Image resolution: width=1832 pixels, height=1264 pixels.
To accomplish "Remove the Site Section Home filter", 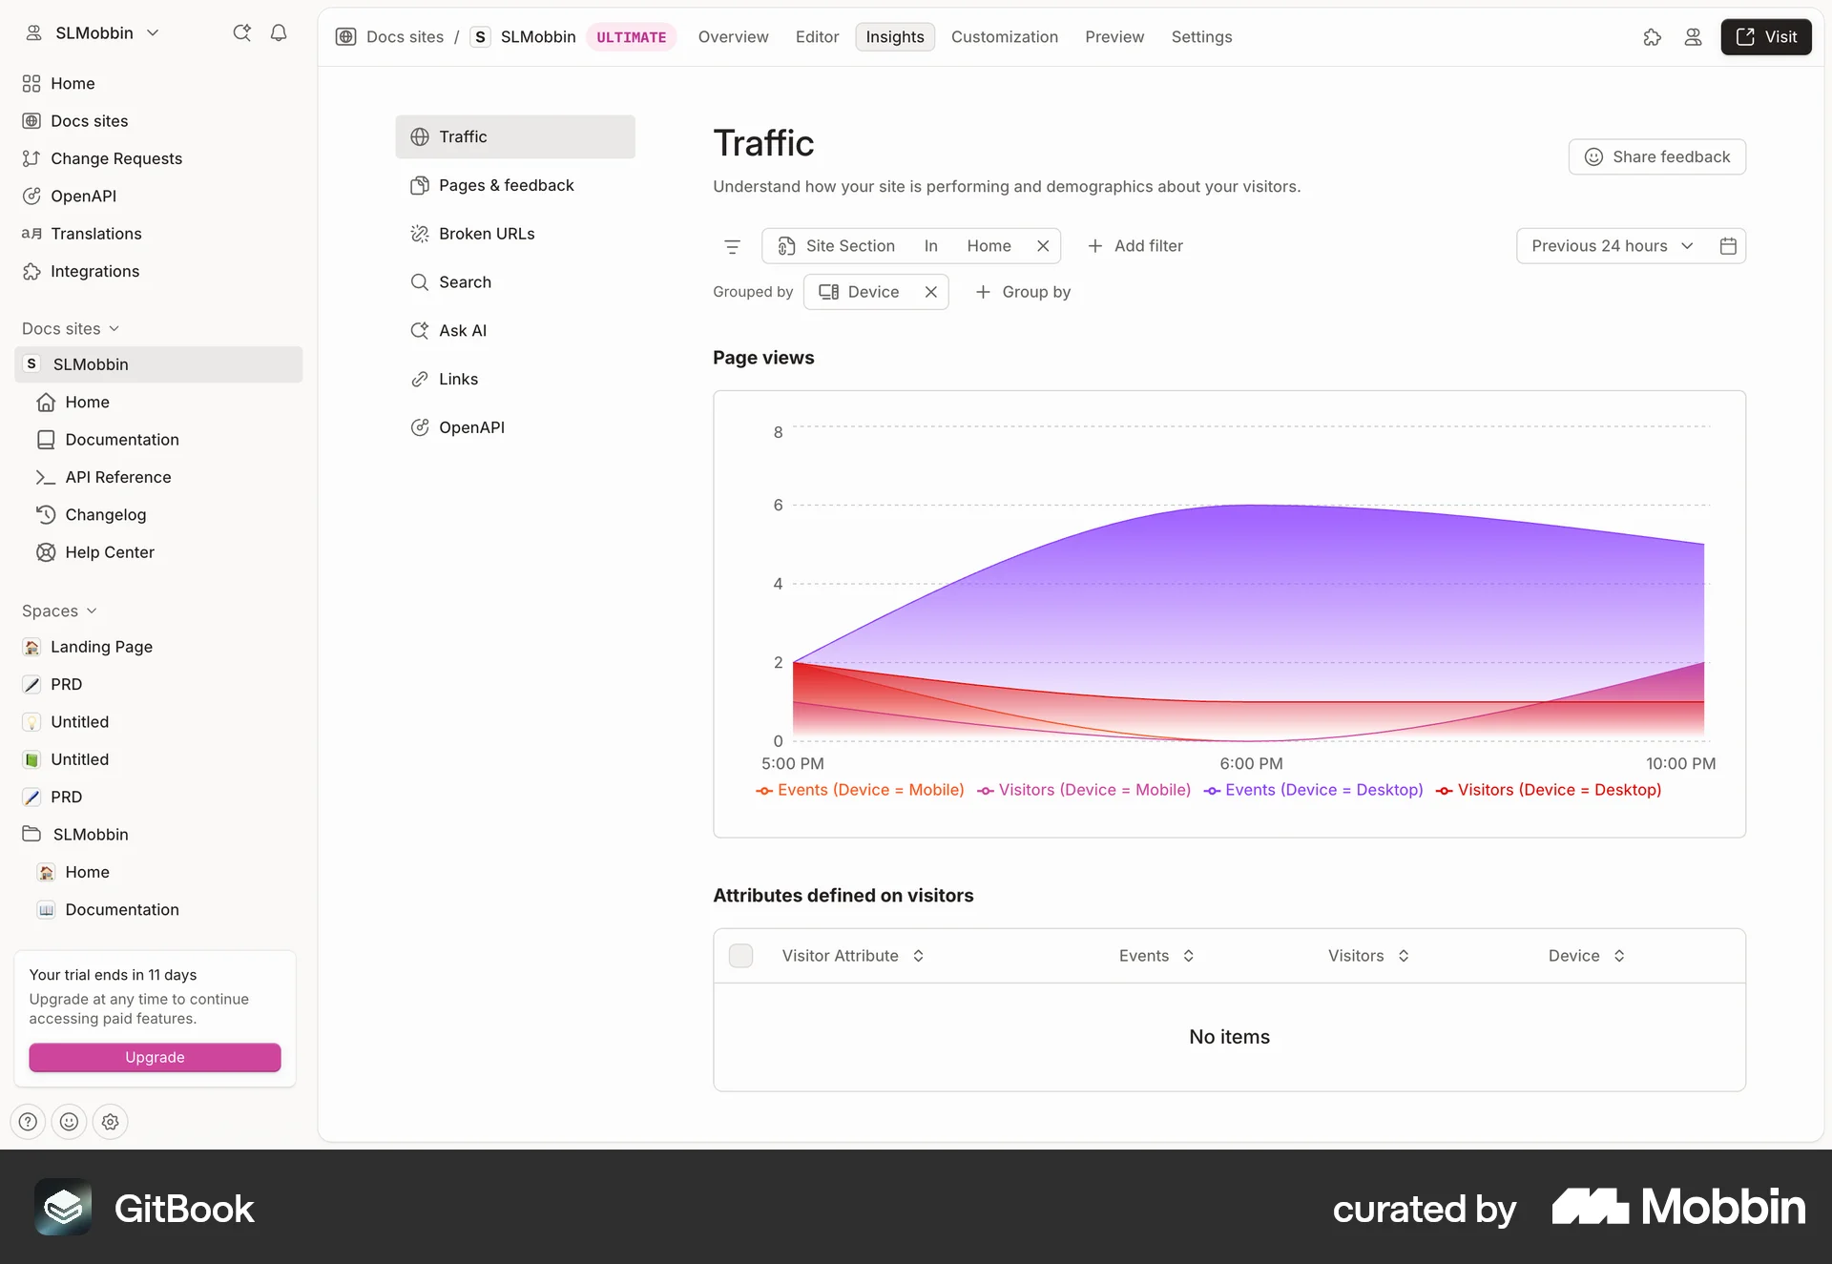I will [x=1043, y=246].
